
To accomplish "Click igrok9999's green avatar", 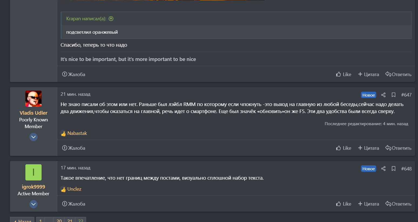I will (x=33, y=172).
